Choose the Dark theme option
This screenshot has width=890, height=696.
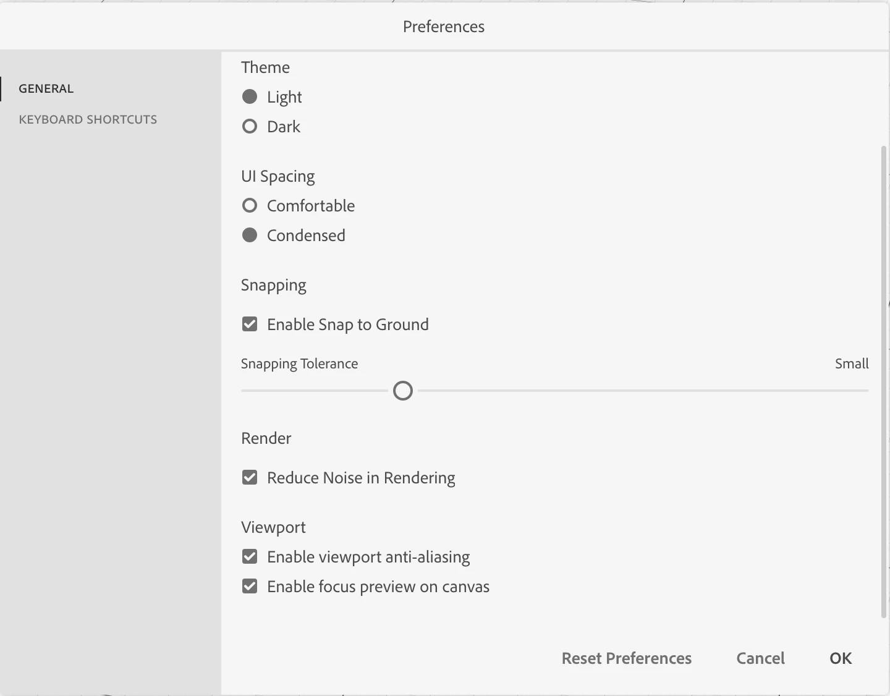(250, 127)
